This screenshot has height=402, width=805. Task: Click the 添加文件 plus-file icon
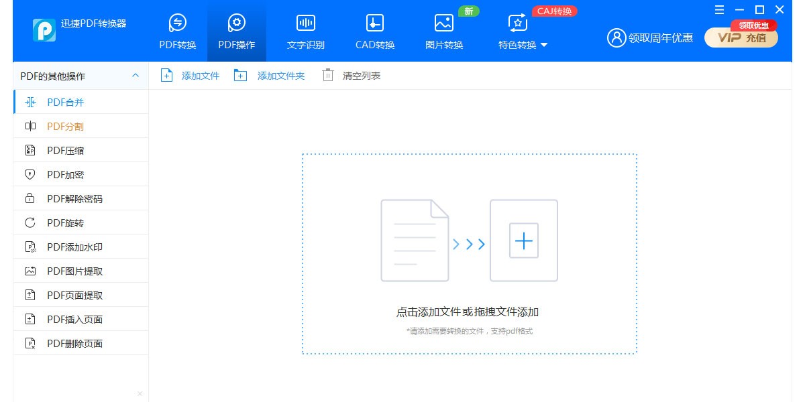pos(166,75)
